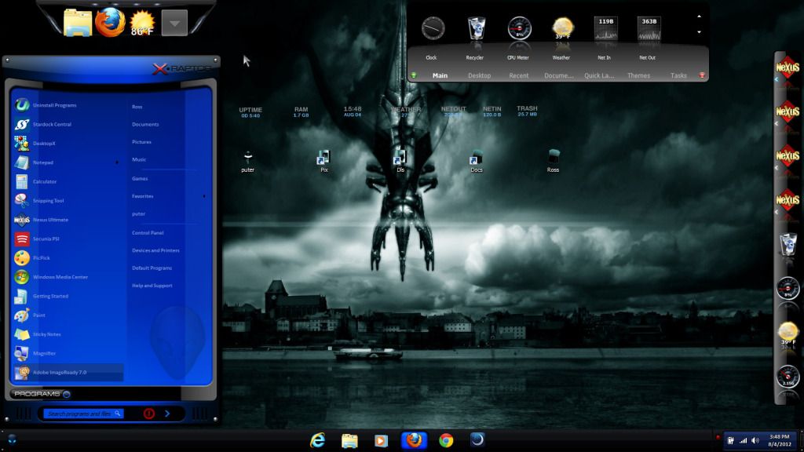This screenshot has height=452, width=804.
Task: Click the shelf scroll up arrow
Action: click(x=699, y=16)
